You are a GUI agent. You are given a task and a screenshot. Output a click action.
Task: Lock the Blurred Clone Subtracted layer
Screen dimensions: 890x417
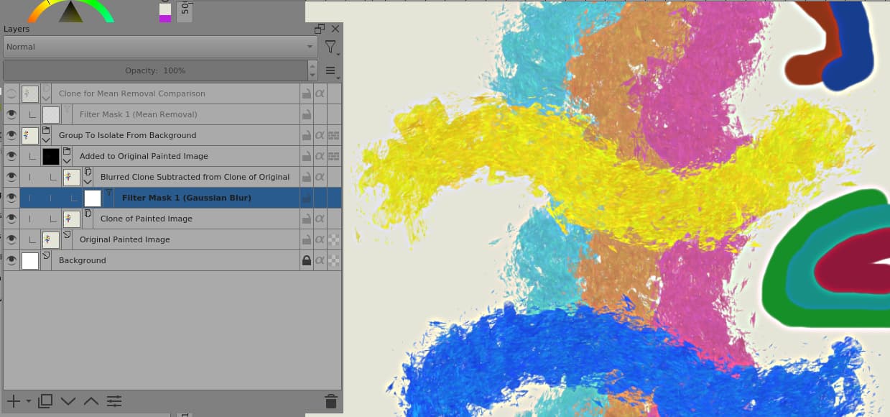tap(307, 177)
